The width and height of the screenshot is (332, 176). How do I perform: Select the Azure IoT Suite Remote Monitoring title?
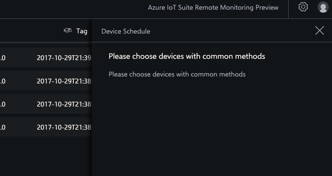pos(213,8)
